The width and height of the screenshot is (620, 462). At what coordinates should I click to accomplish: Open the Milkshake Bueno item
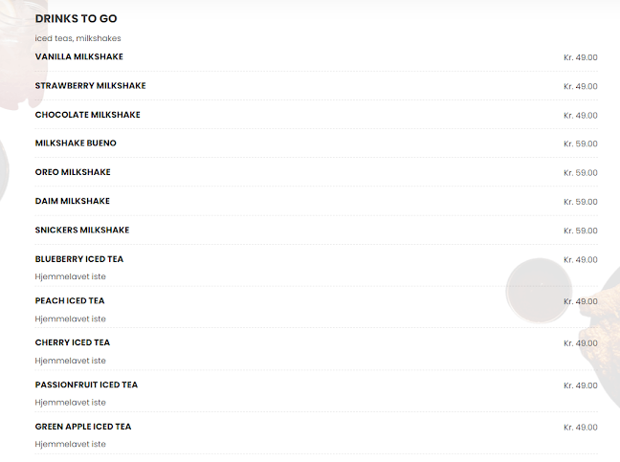coord(76,143)
